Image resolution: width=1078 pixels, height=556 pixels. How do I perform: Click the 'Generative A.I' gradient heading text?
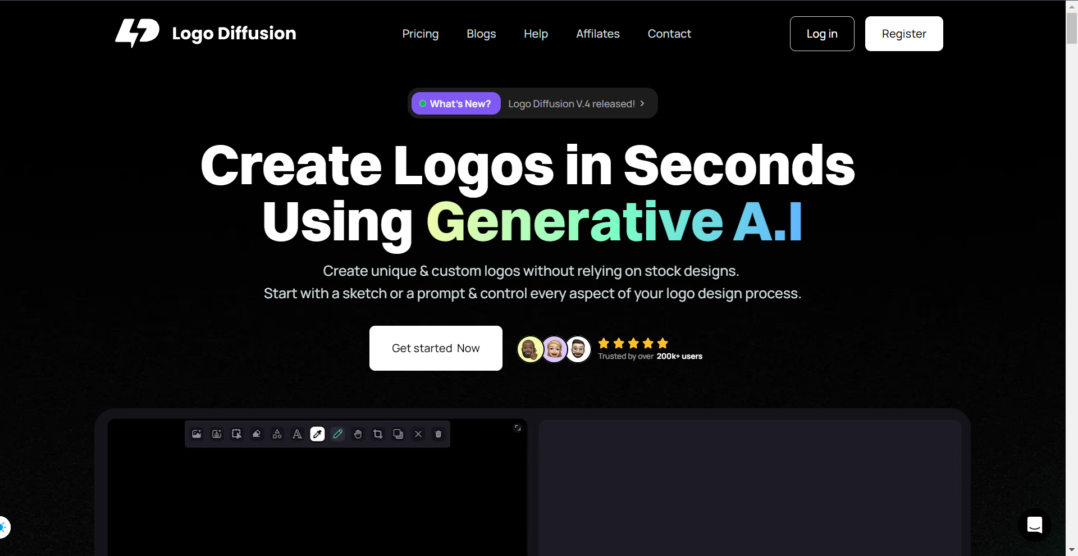pyautogui.click(x=615, y=221)
